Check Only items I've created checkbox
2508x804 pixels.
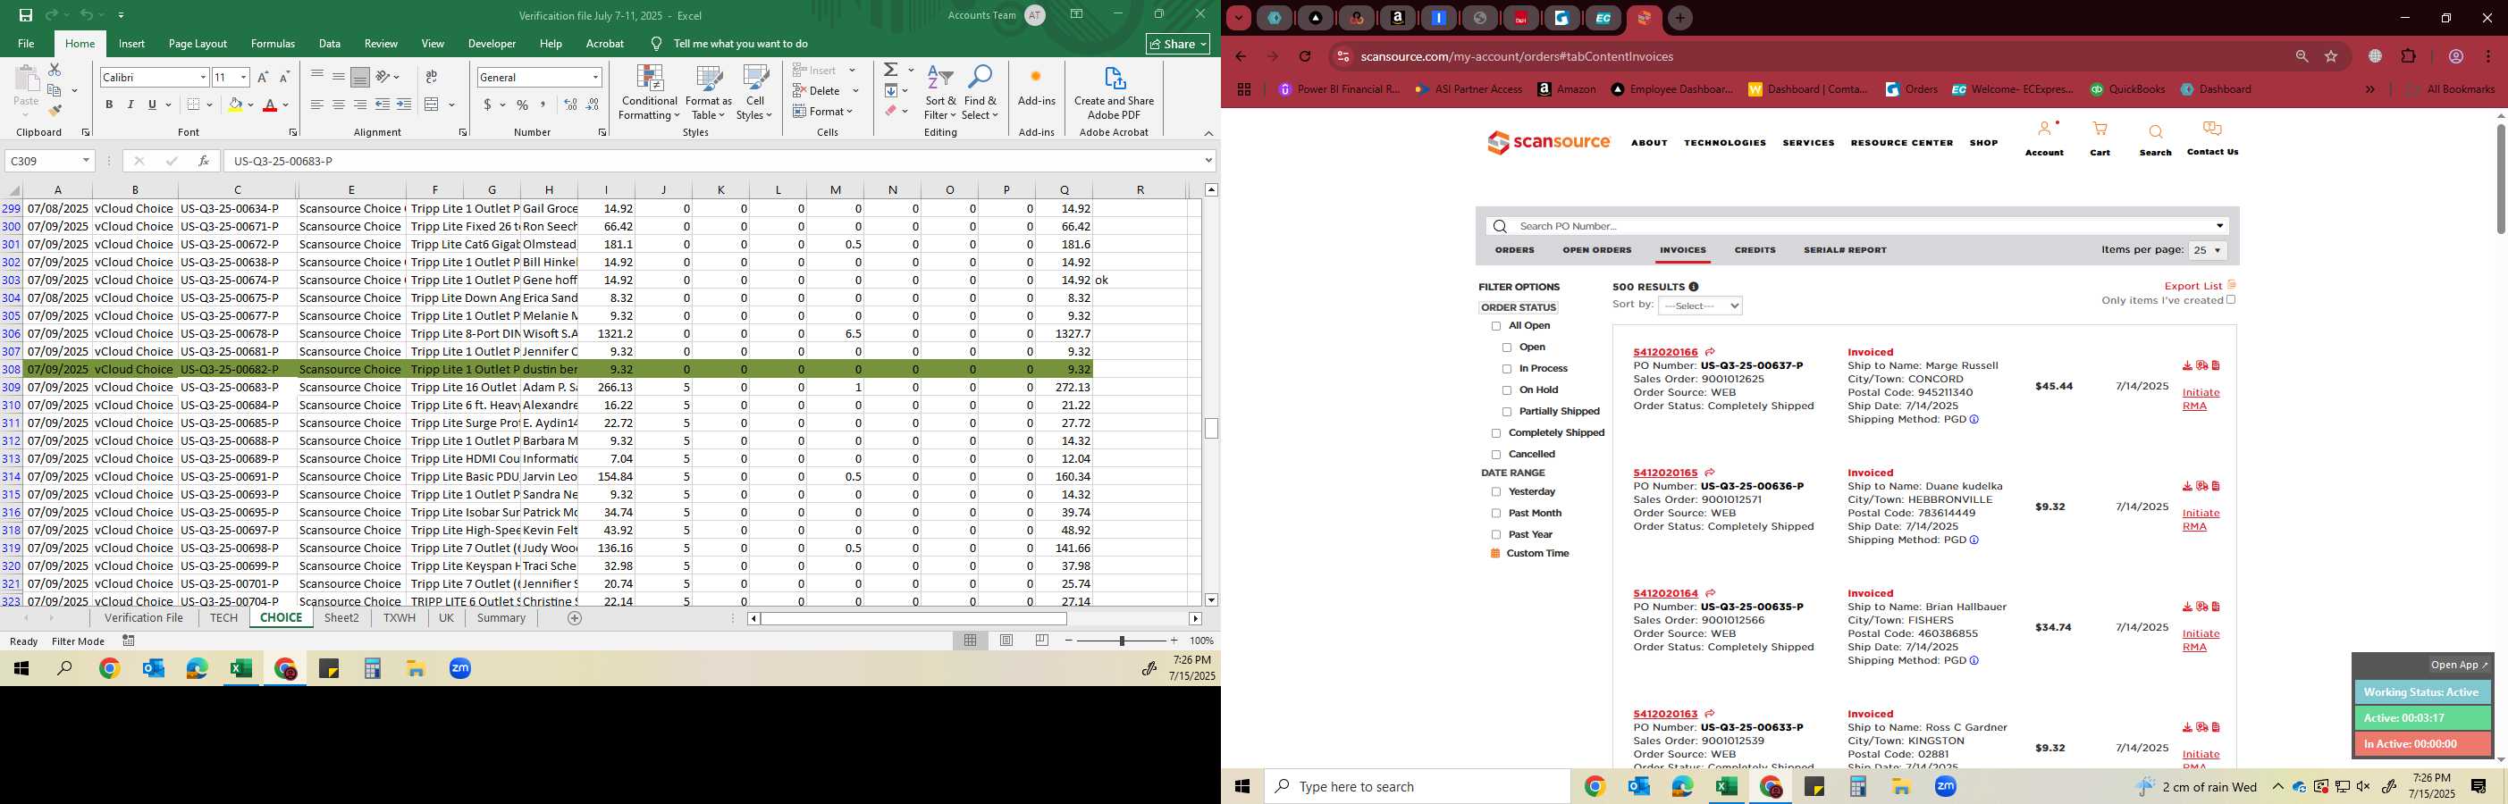[2231, 300]
